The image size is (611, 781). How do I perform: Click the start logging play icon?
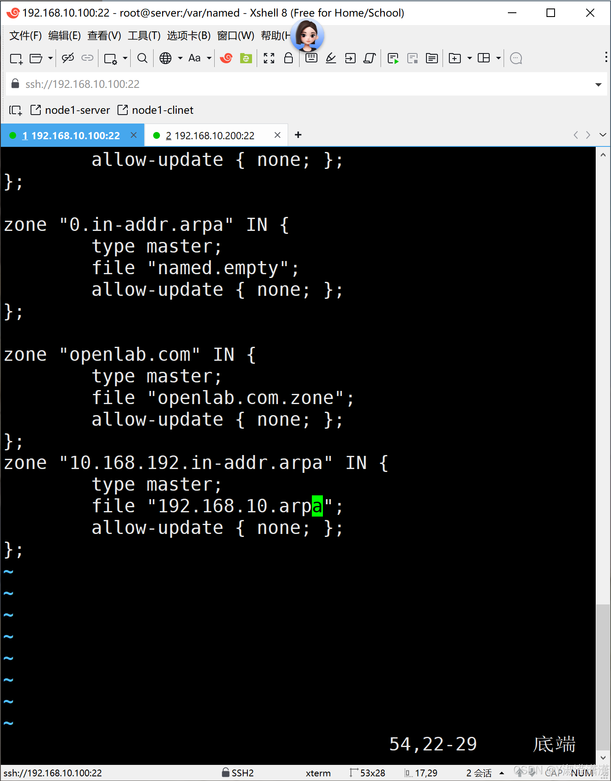coord(393,58)
